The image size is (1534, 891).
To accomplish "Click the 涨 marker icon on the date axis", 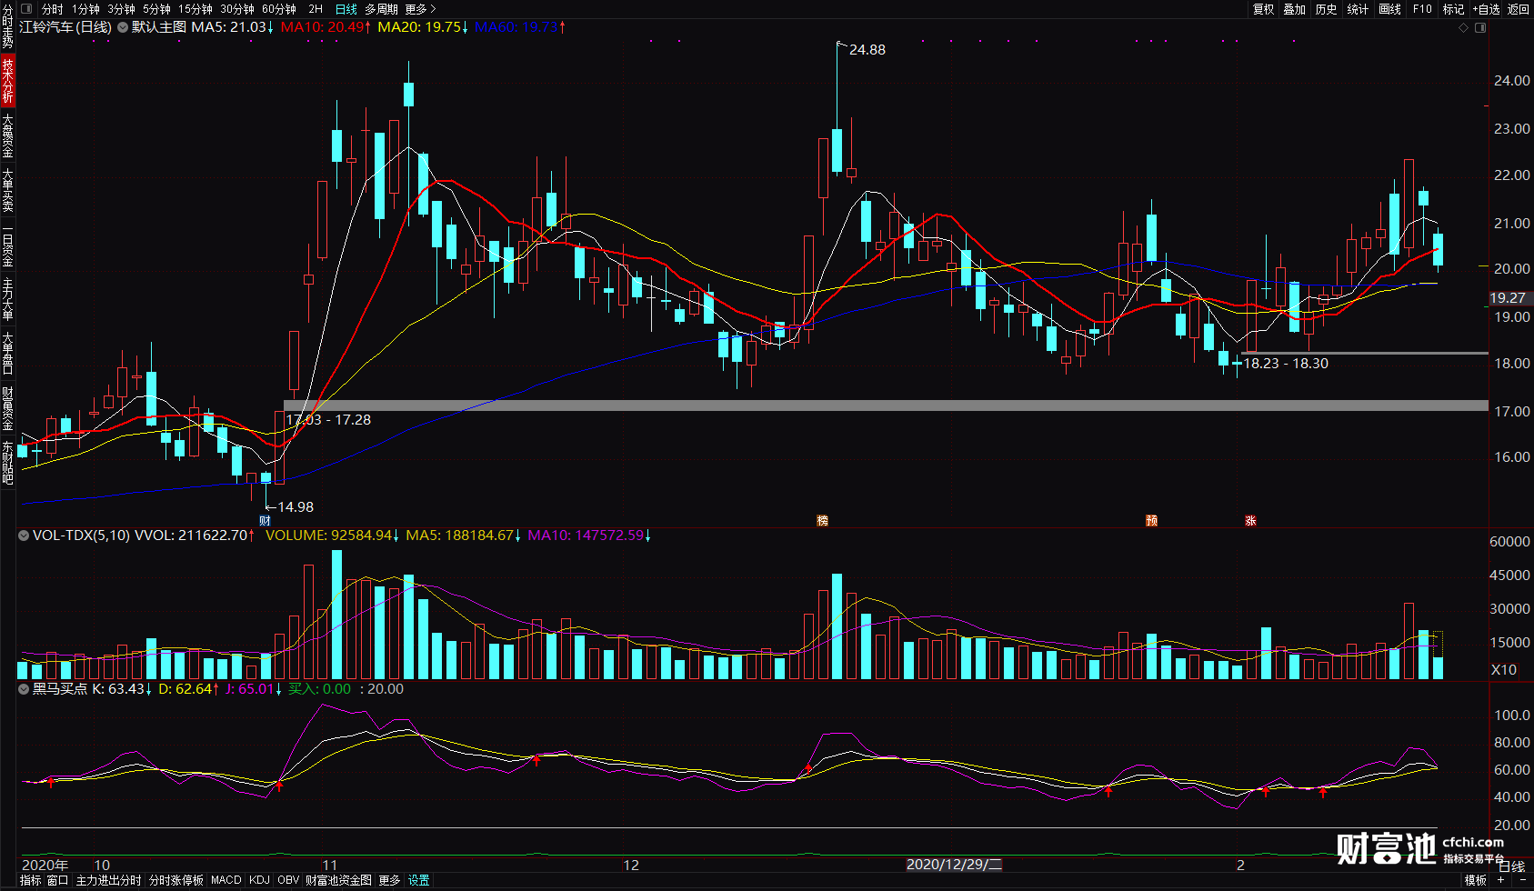I will [1250, 521].
